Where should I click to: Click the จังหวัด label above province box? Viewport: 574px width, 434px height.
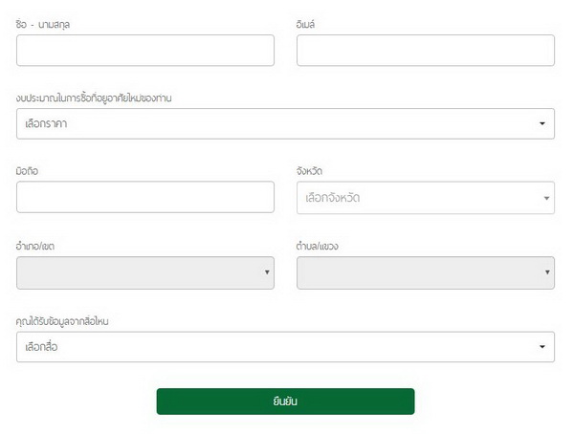310,171
